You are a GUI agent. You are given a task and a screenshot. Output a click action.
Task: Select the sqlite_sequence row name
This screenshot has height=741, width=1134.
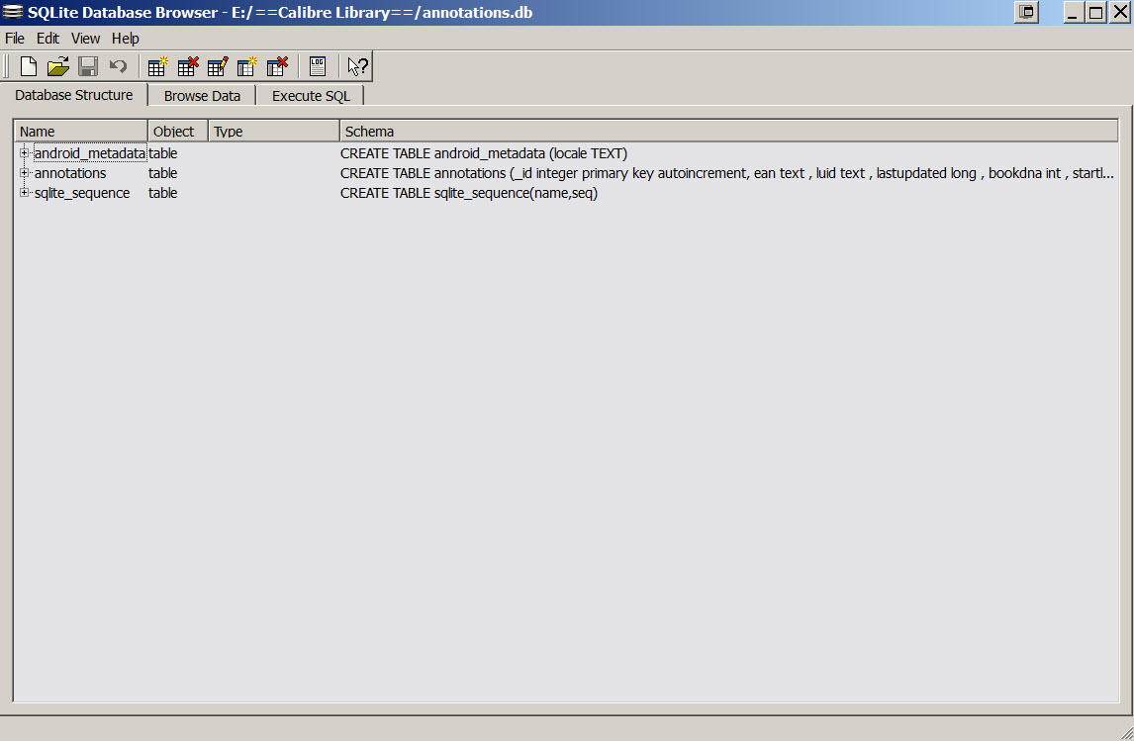pos(82,193)
